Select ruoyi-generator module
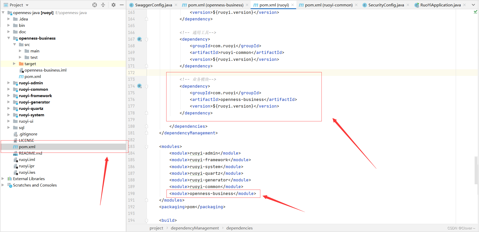479x232 pixels. click(x=34, y=102)
